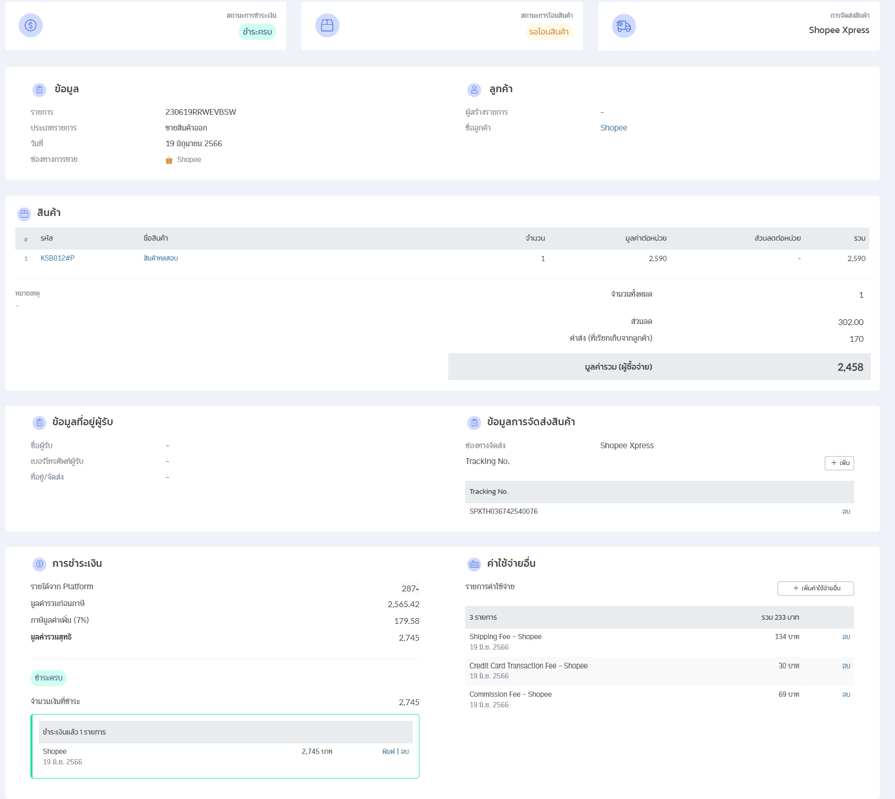This screenshot has height=799, width=895.
Task: Click the + เพิ่มค่าใช้จ่ายอื่น button
Action: (816, 588)
